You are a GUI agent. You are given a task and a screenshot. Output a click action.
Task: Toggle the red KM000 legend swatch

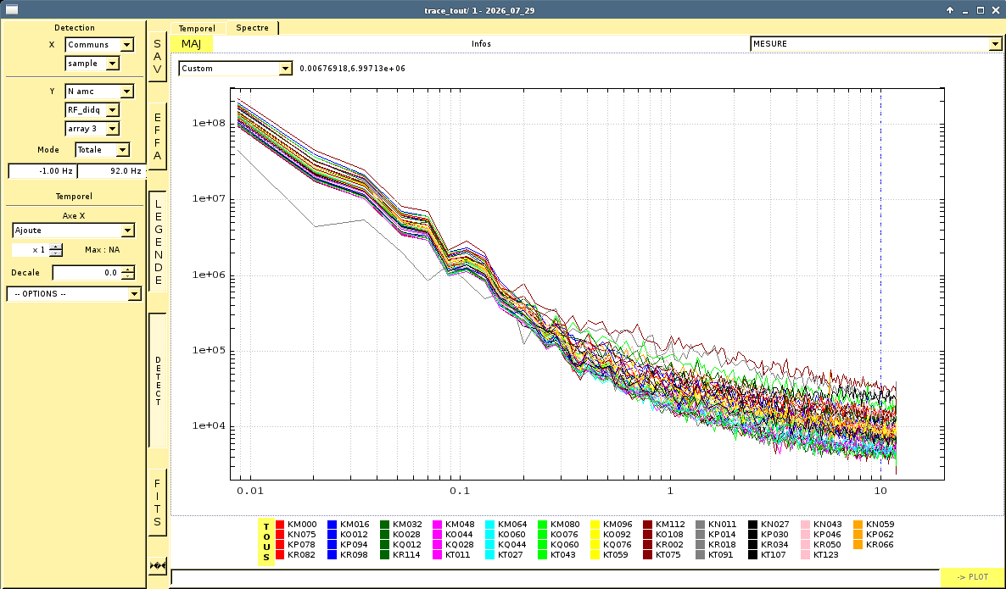coord(280,525)
